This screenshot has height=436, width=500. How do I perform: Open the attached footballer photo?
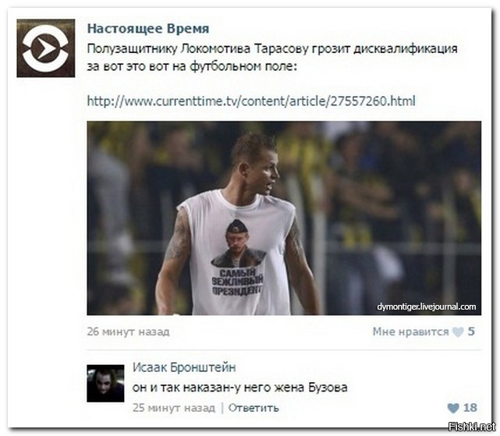point(284,218)
